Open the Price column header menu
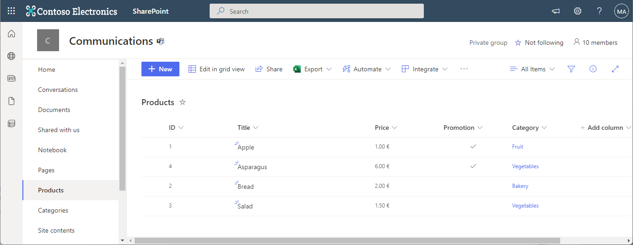Screen dimensions: 633x245 [x=386, y=128]
